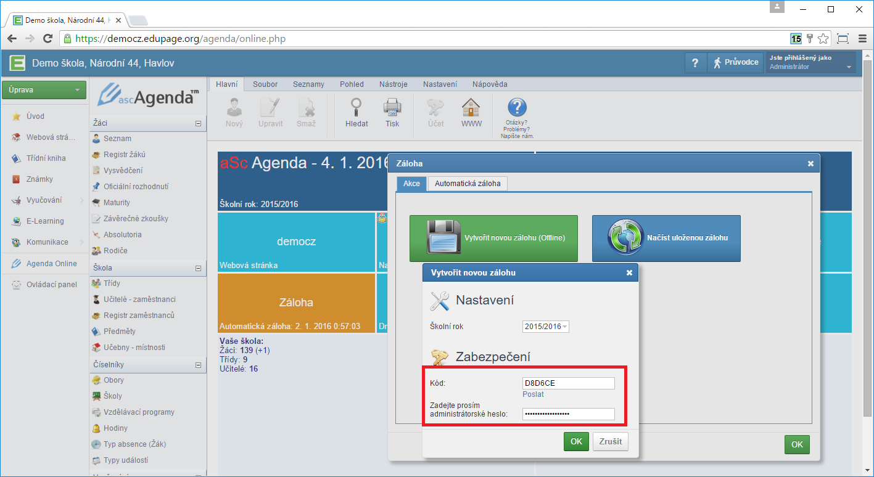Close the Záloha dialog
Image resolution: width=874 pixels, height=477 pixels.
(810, 163)
